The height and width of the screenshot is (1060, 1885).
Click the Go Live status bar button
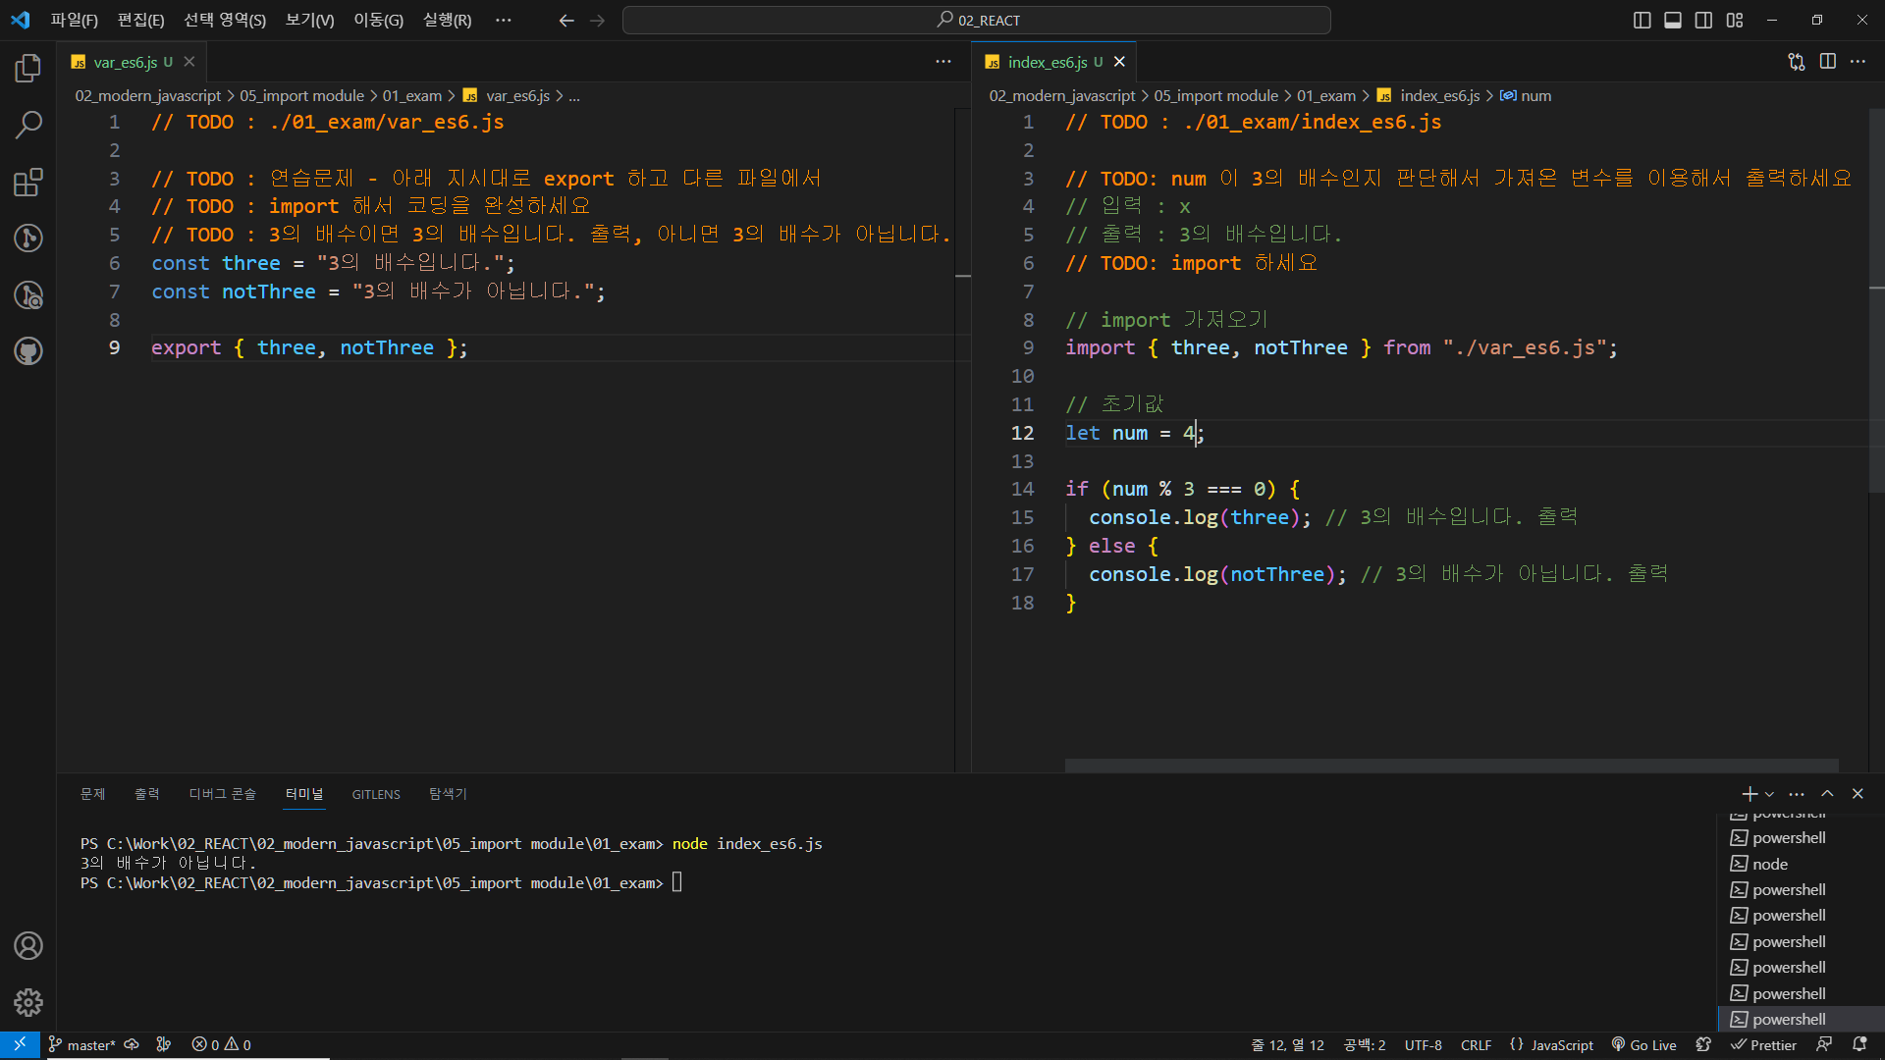point(1644,1045)
